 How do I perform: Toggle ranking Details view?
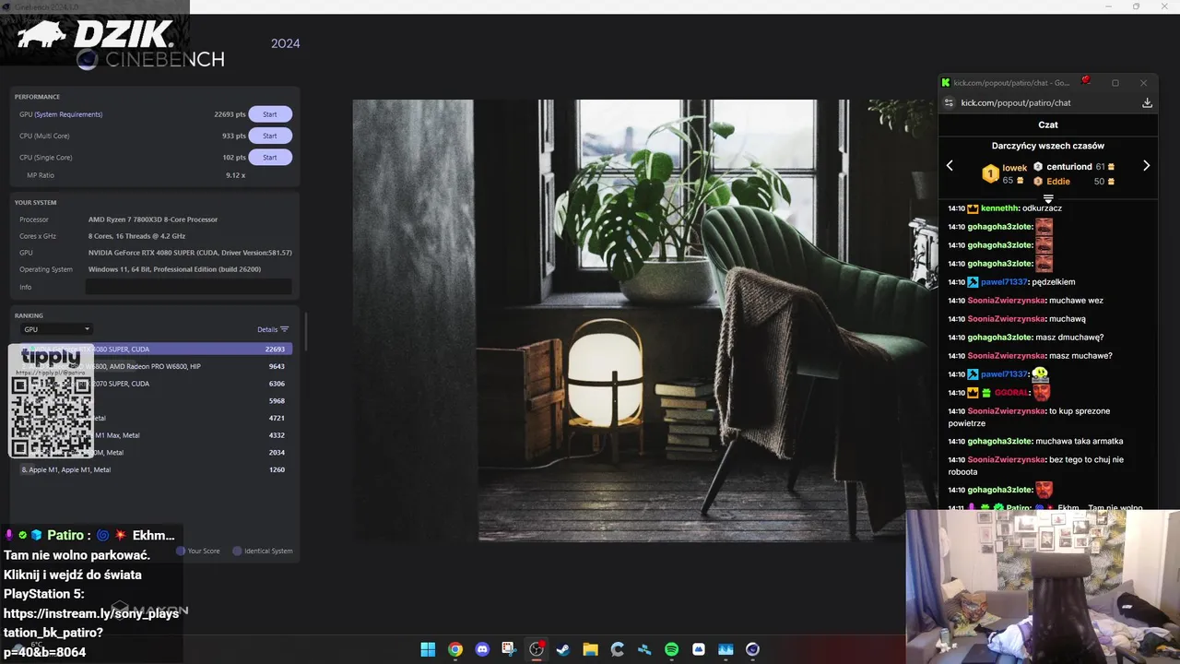coord(273,329)
